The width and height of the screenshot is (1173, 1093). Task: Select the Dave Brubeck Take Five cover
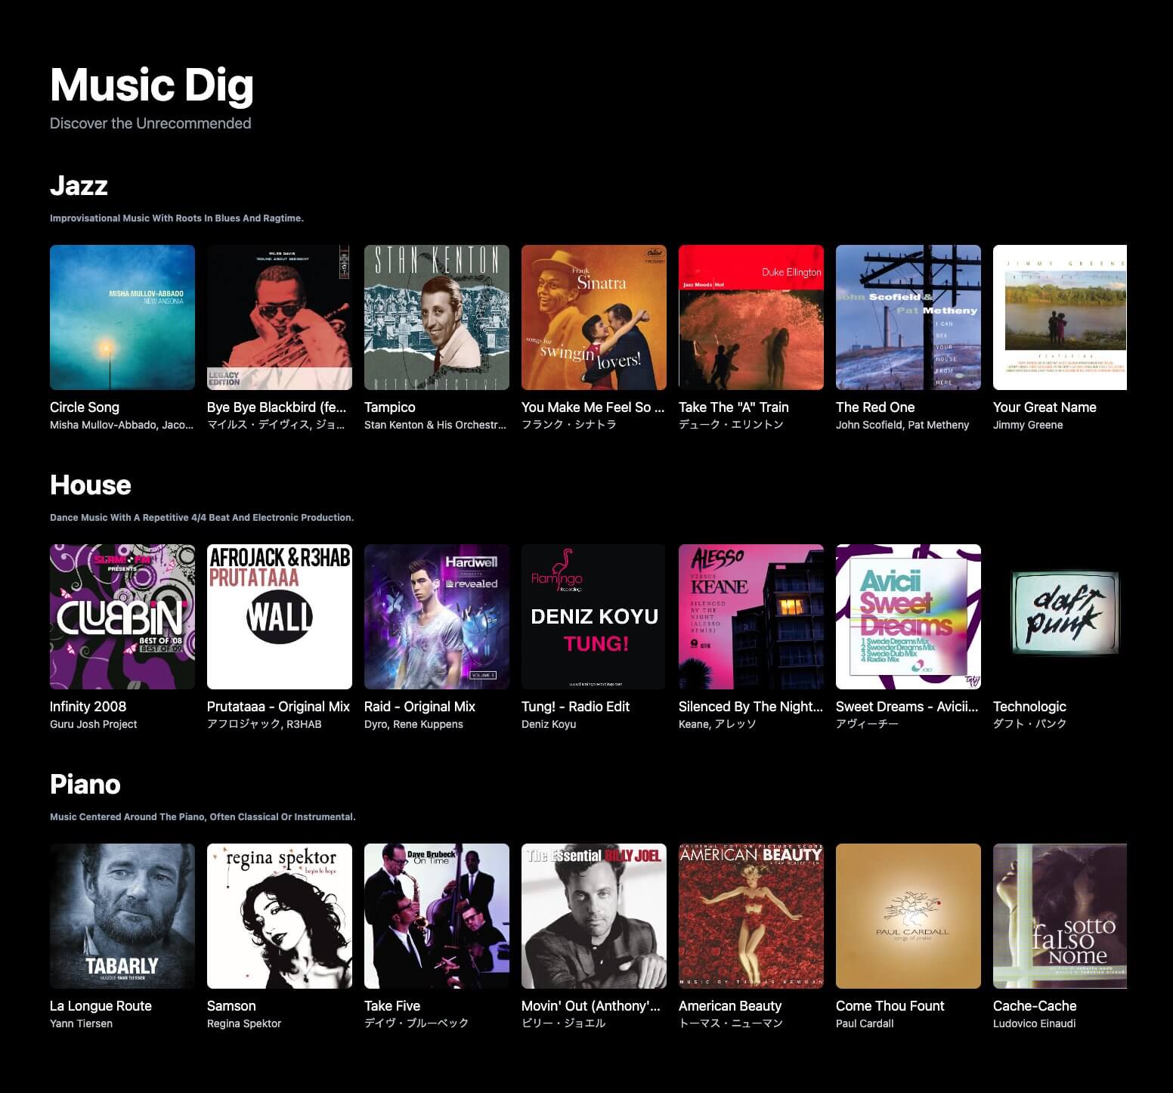click(x=437, y=916)
